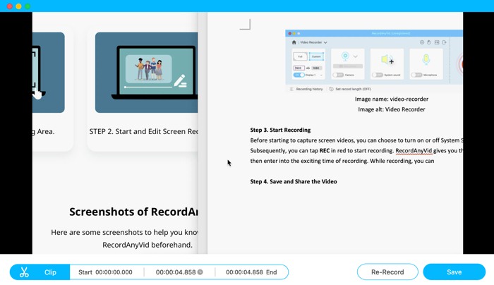Screen dimensions: 494x285
Task: Open Recording history
Action: pos(309,89)
